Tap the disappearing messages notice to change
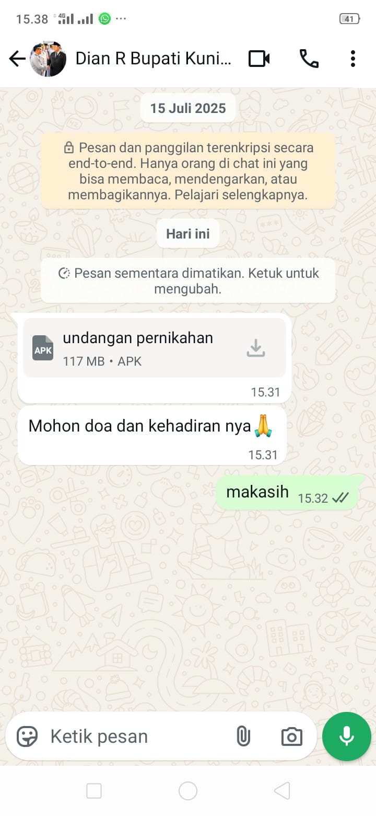Screen dimensions: 376x816 pos(188,281)
